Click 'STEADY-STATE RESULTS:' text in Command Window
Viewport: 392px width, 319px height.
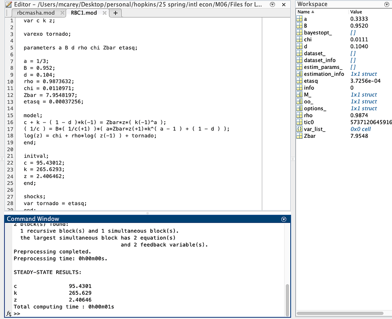coord(48,272)
